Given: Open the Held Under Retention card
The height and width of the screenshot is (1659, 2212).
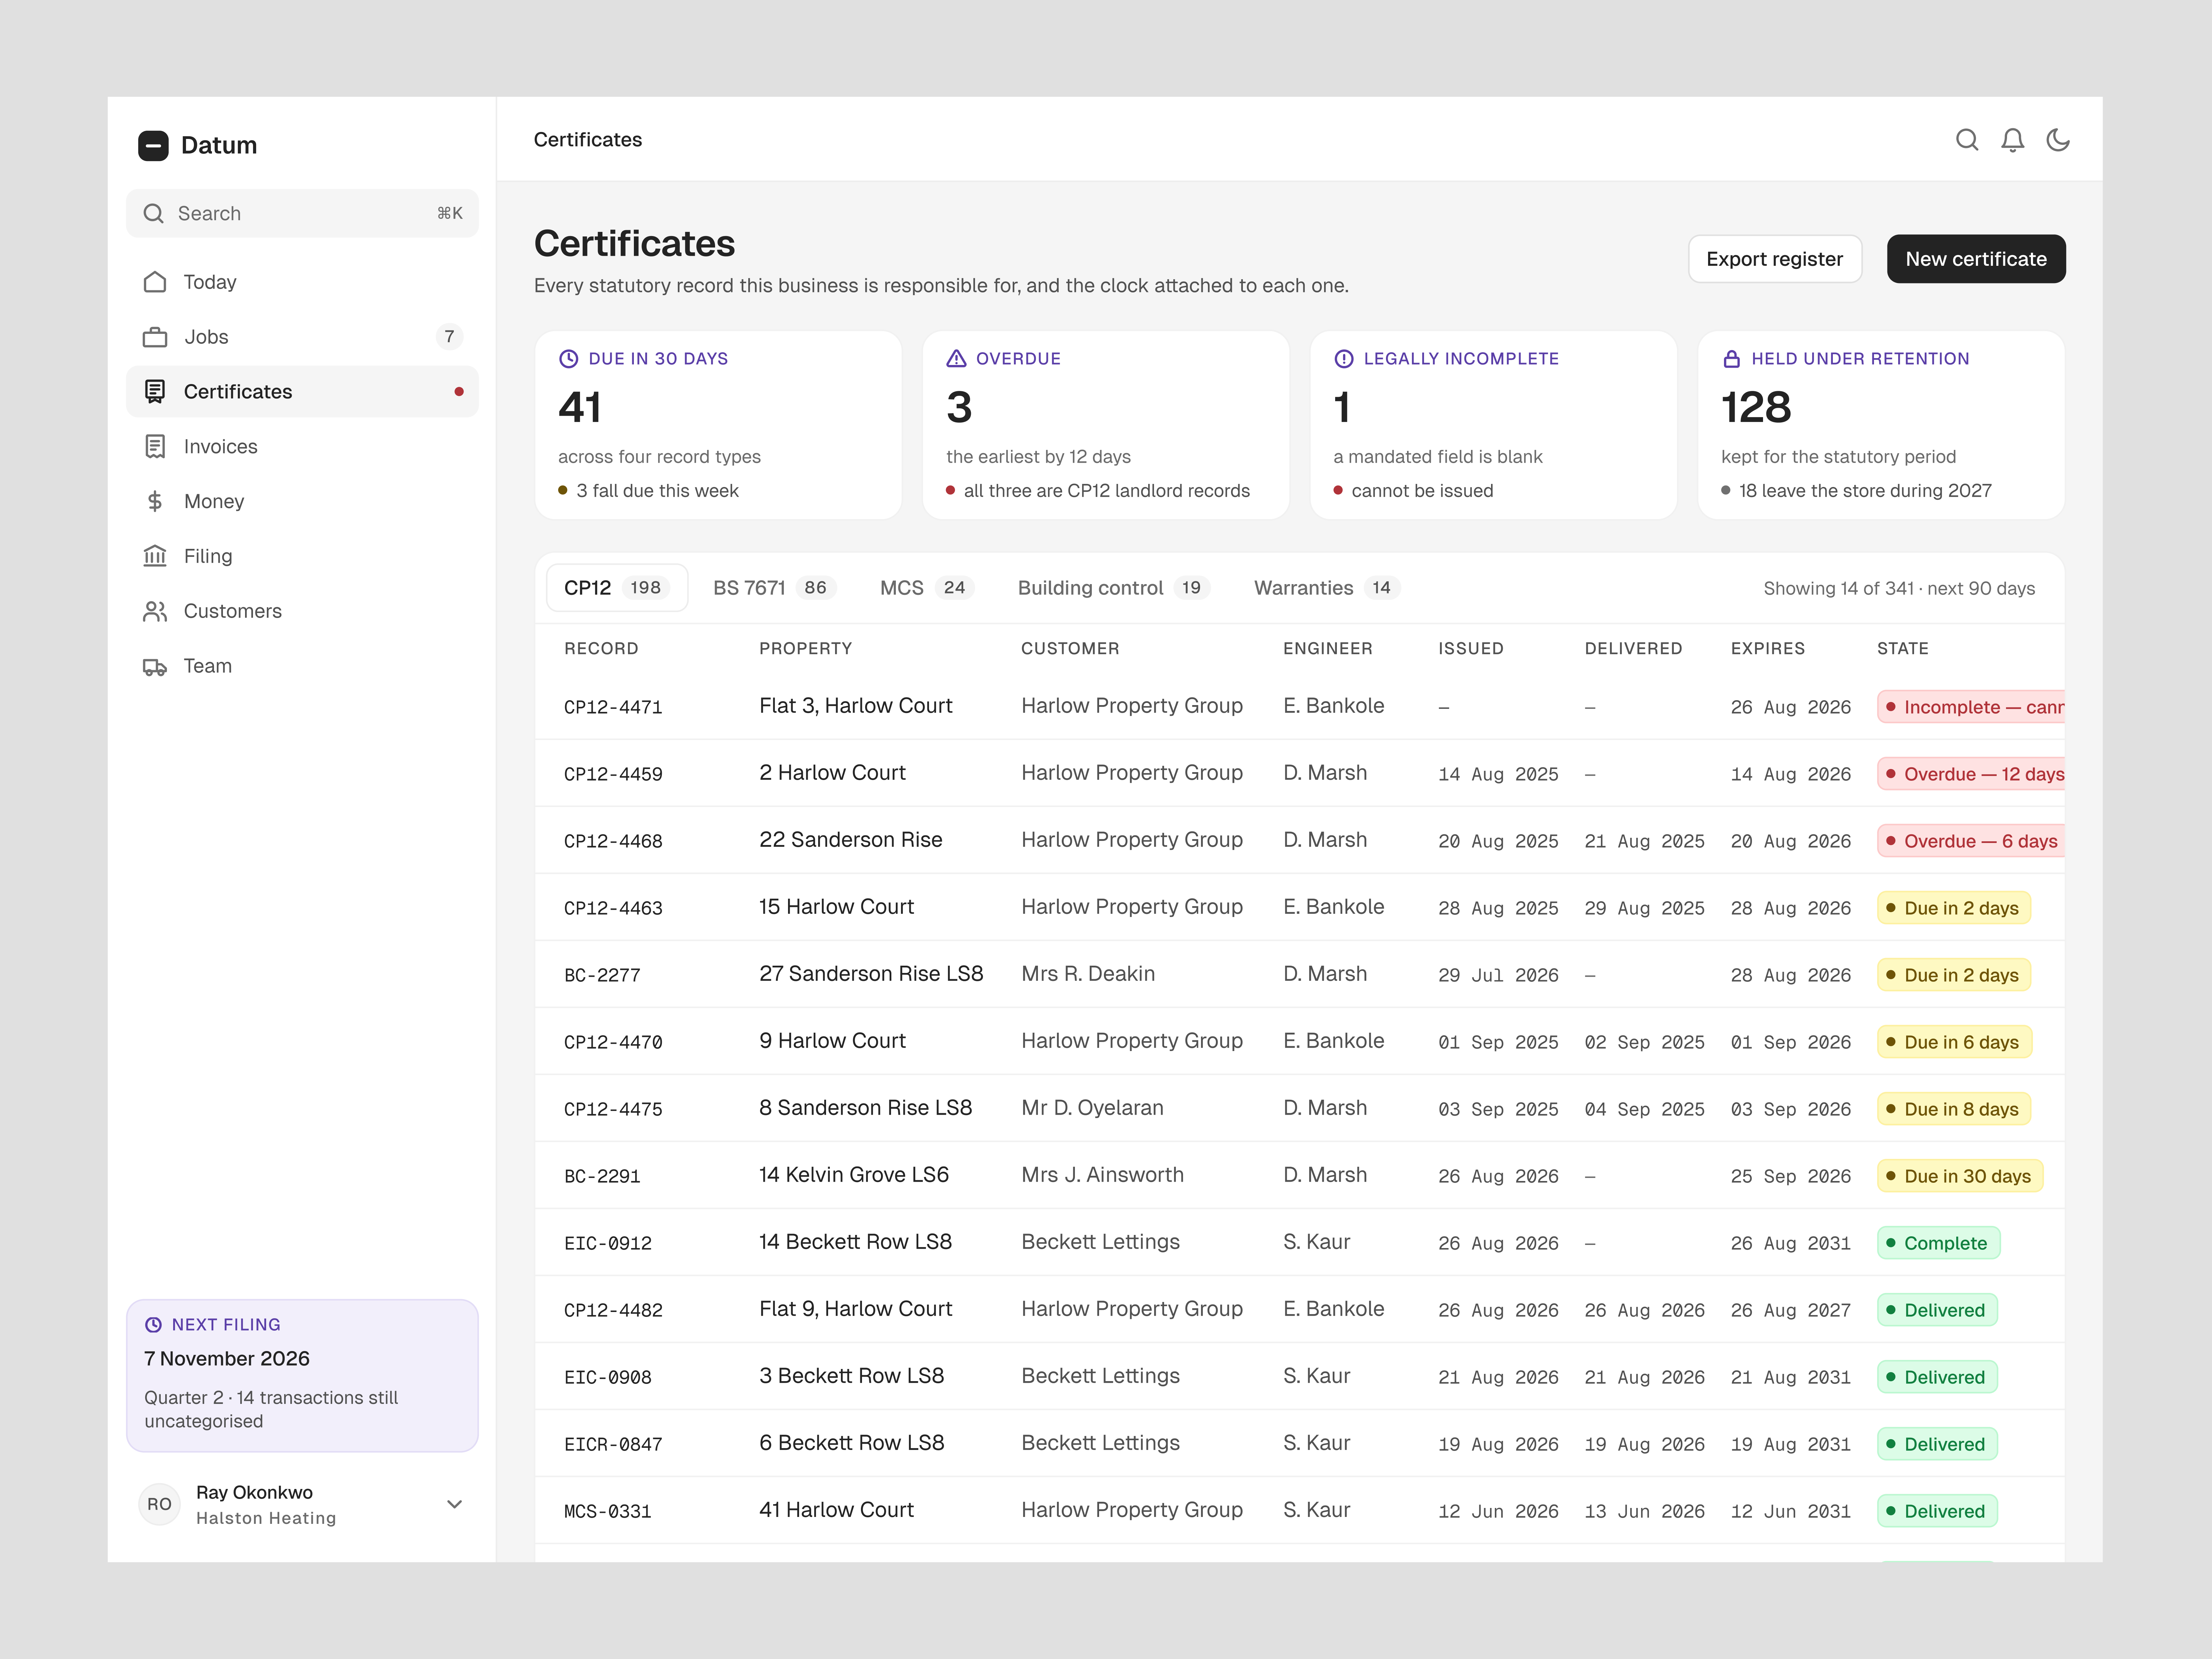Looking at the screenshot, I should click(1881, 425).
